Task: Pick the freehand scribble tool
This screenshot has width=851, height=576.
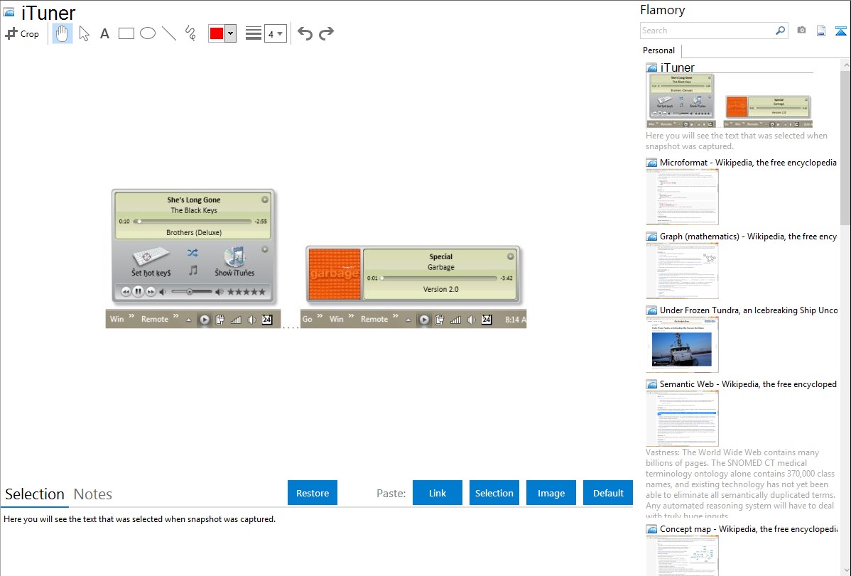Action: pyautogui.click(x=190, y=33)
